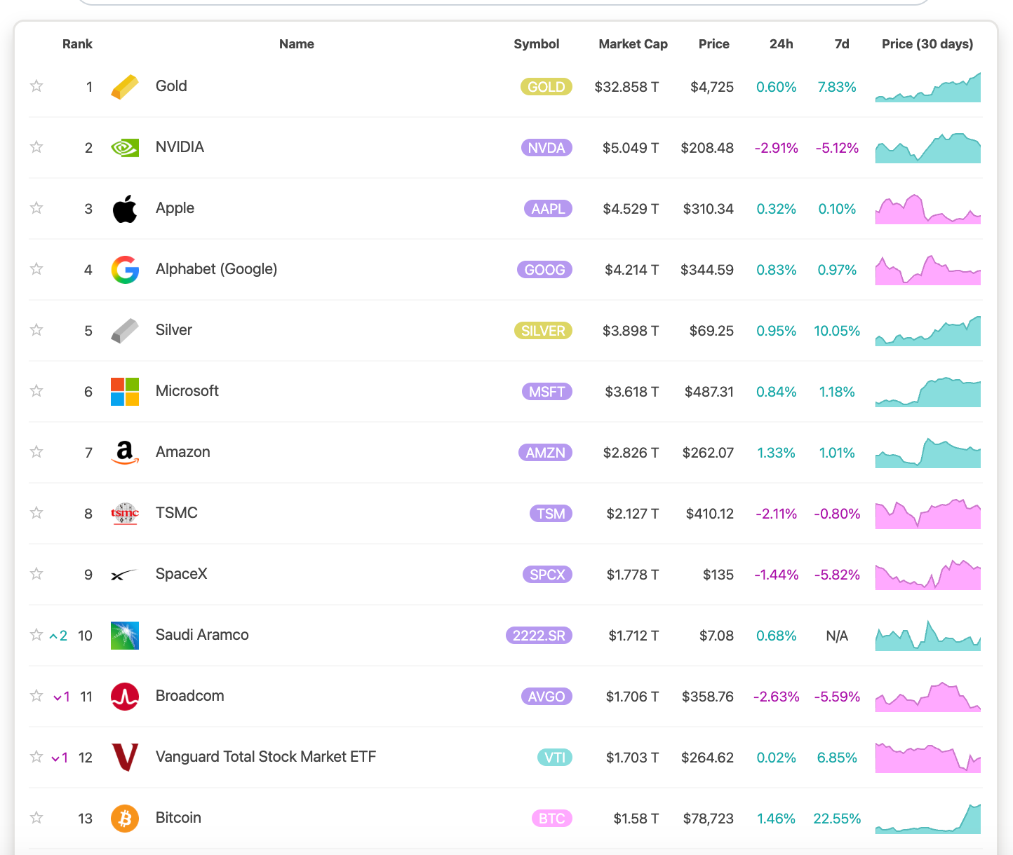Sort table by Market Cap column

[x=633, y=44]
